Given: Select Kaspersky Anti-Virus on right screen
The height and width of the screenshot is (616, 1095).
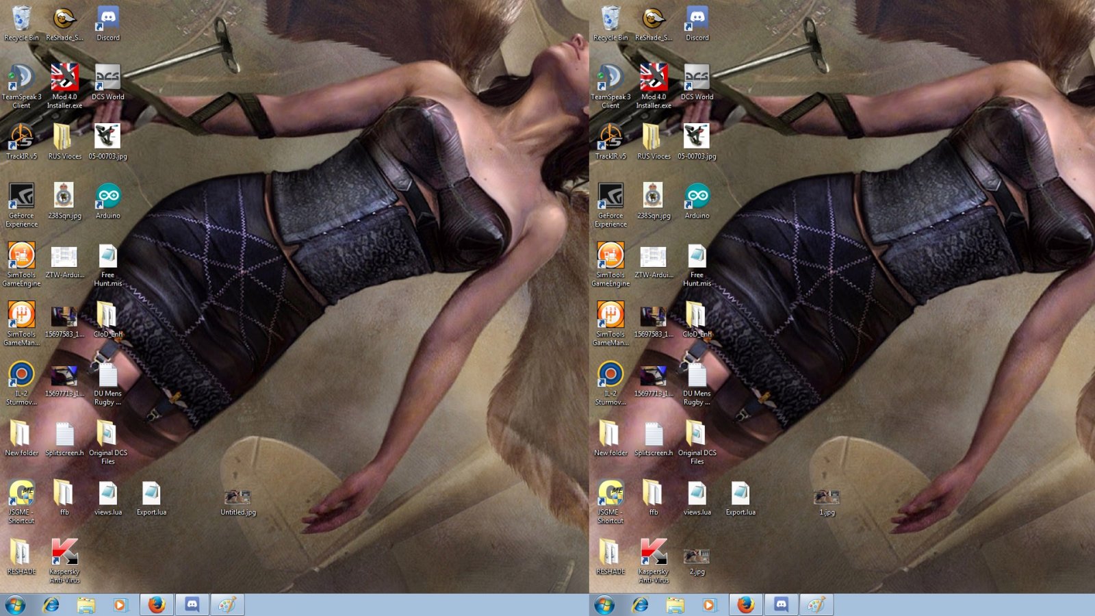Looking at the screenshot, I should click(x=654, y=561).
